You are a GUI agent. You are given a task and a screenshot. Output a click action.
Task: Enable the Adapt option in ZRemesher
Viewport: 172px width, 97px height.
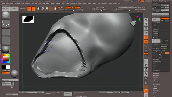(x=167, y=53)
